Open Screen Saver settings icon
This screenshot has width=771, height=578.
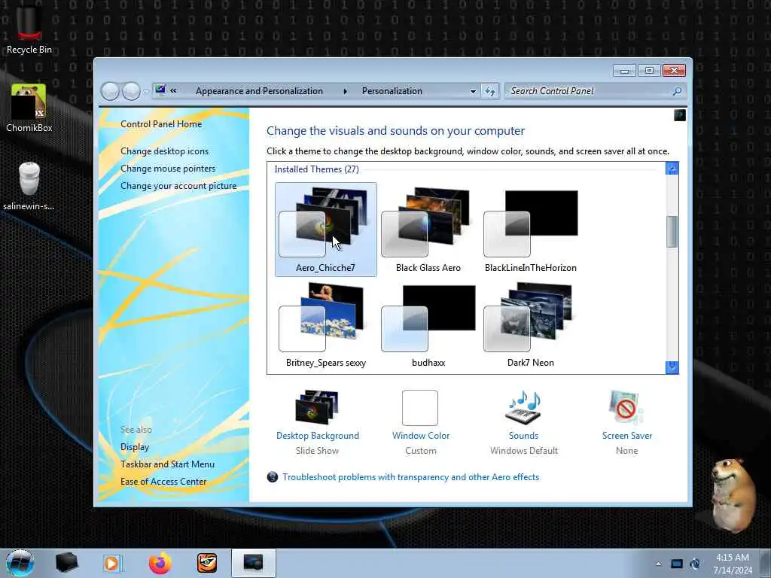626,422
